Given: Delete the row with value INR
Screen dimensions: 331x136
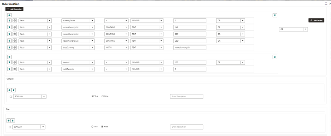Looking at the screenshot, I should [x=9, y=27].
